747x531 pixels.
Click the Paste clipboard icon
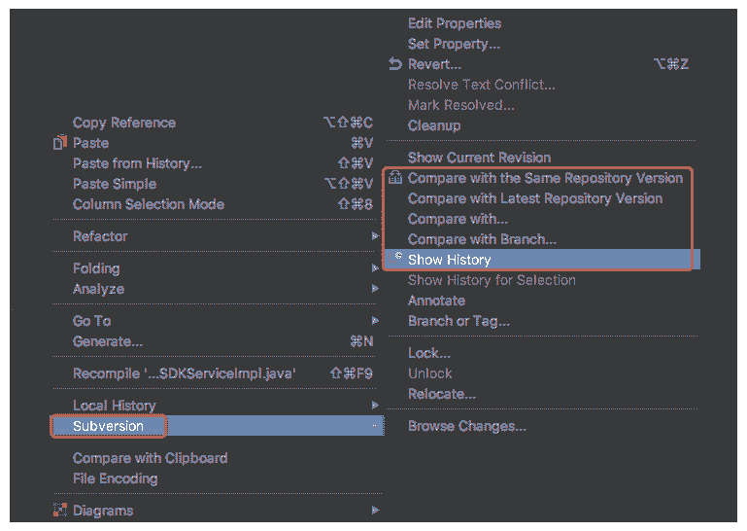(x=59, y=143)
